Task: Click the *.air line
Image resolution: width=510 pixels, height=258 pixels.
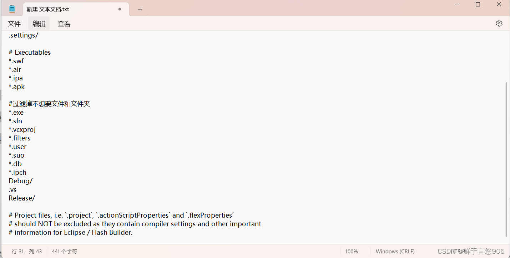Action: pos(15,69)
